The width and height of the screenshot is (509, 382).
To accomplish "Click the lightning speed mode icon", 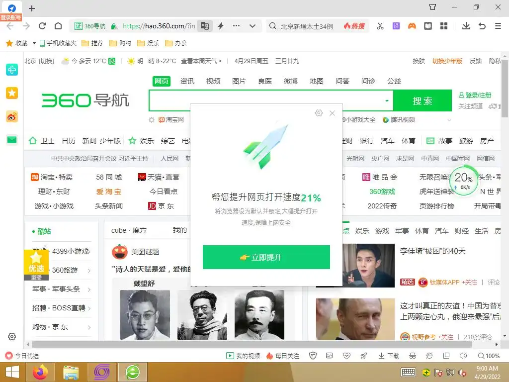I will (221, 26).
